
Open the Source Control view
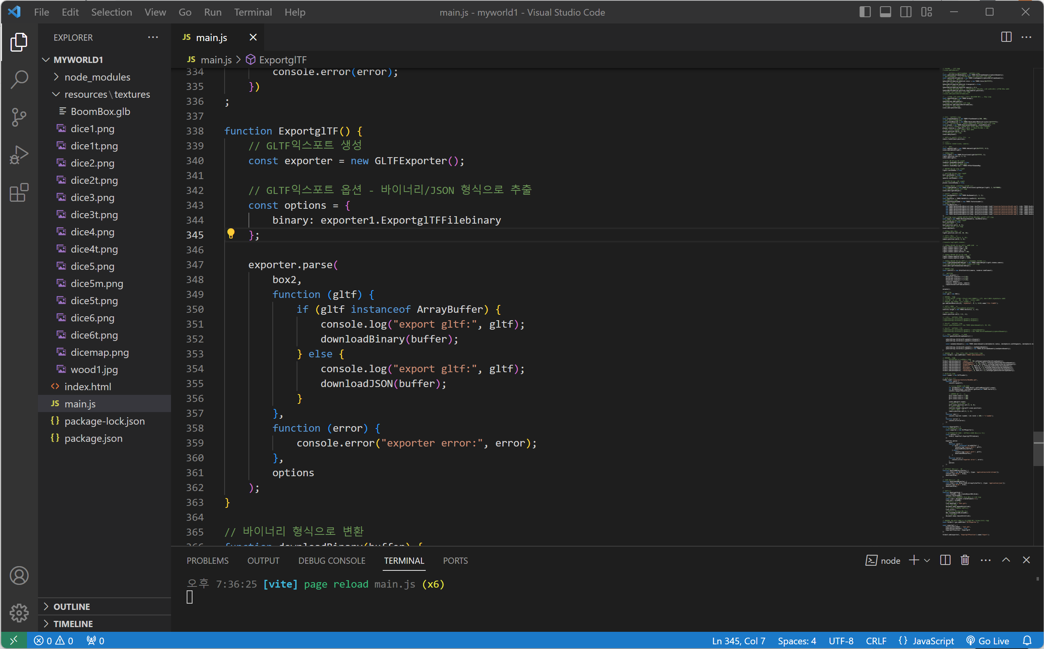click(19, 117)
